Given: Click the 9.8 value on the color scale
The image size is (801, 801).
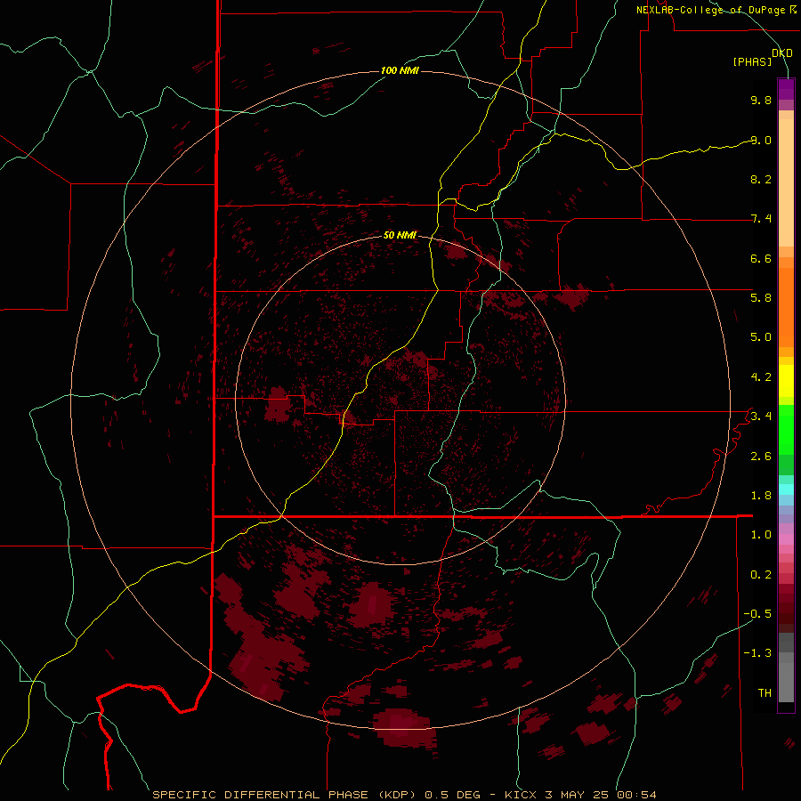Looking at the screenshot, I should click(761, 100).
